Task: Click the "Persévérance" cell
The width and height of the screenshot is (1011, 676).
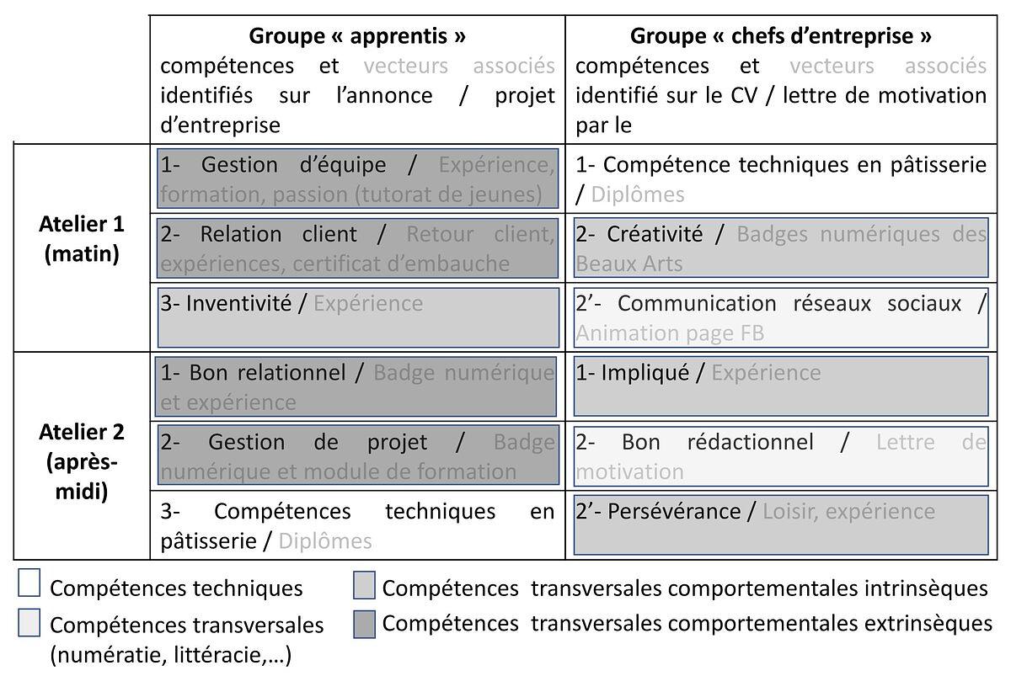Action: 781,525
